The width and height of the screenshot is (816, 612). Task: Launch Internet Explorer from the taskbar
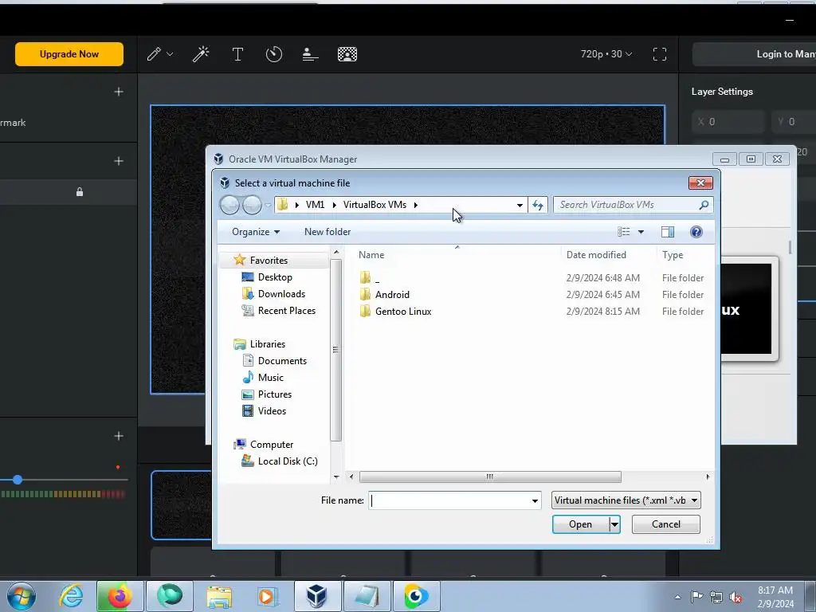pos(71,596)
